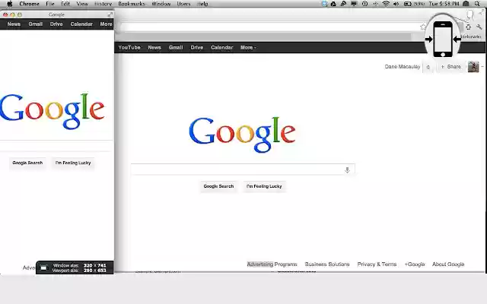Click the battery status icon

point(408,4)
